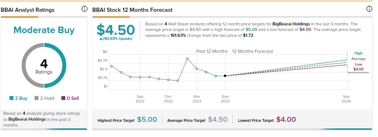
Task: Click the Highest Price Target $5.00 value
Action: [x=147, y=120]
